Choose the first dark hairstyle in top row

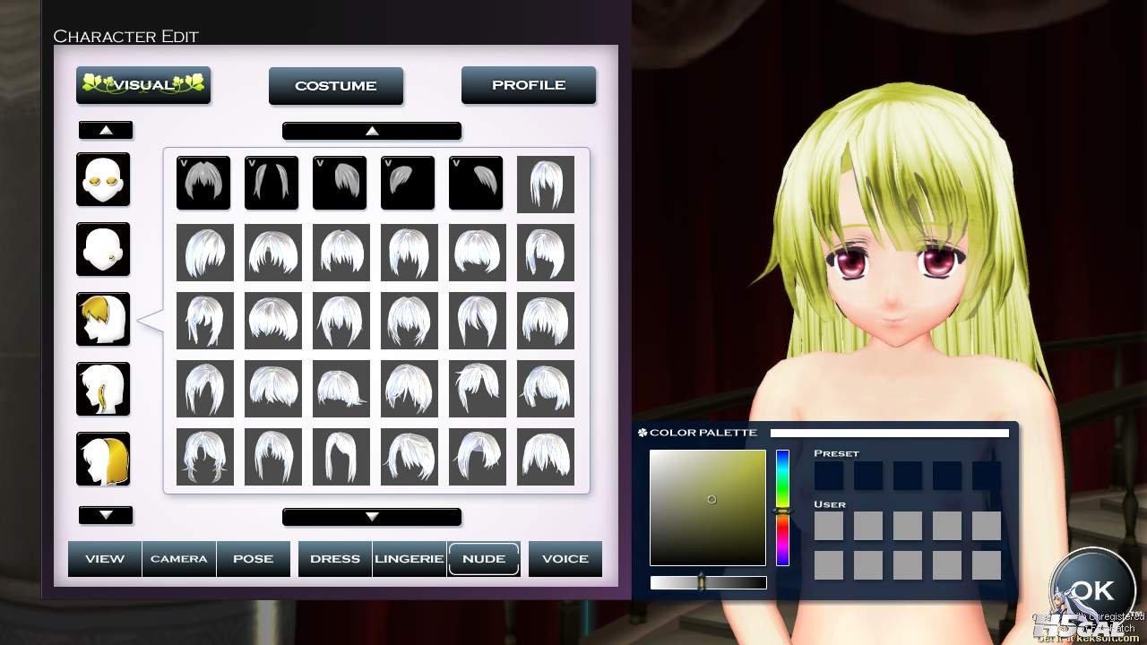pyautogui.click(x=203, y=184)
